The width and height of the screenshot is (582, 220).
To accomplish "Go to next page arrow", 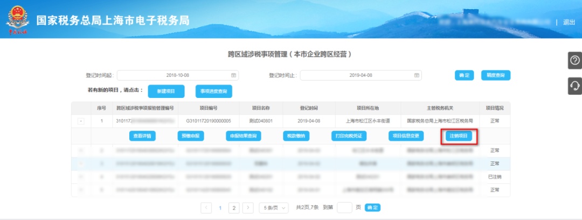I will (x=248, y=208).
